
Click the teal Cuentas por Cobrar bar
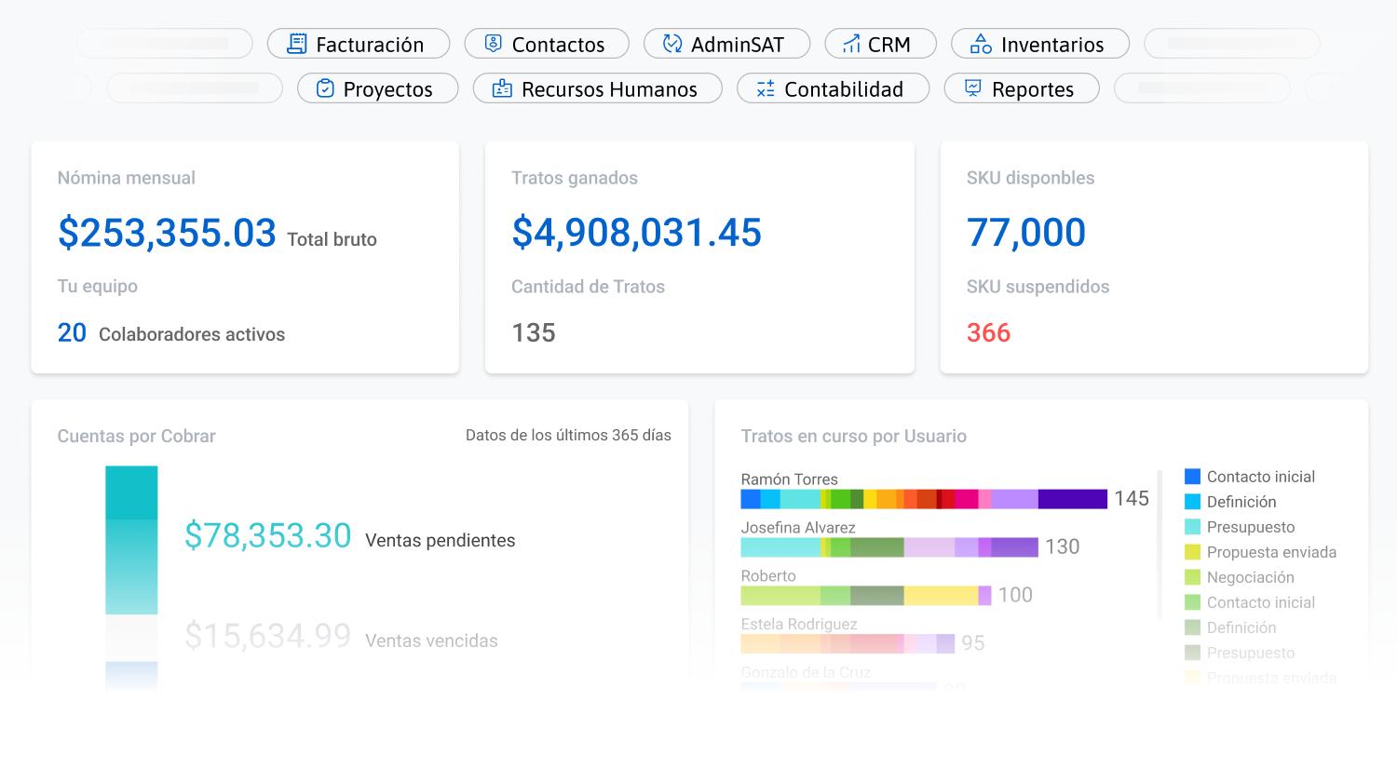pyautogui.click(x=131, y=540)
